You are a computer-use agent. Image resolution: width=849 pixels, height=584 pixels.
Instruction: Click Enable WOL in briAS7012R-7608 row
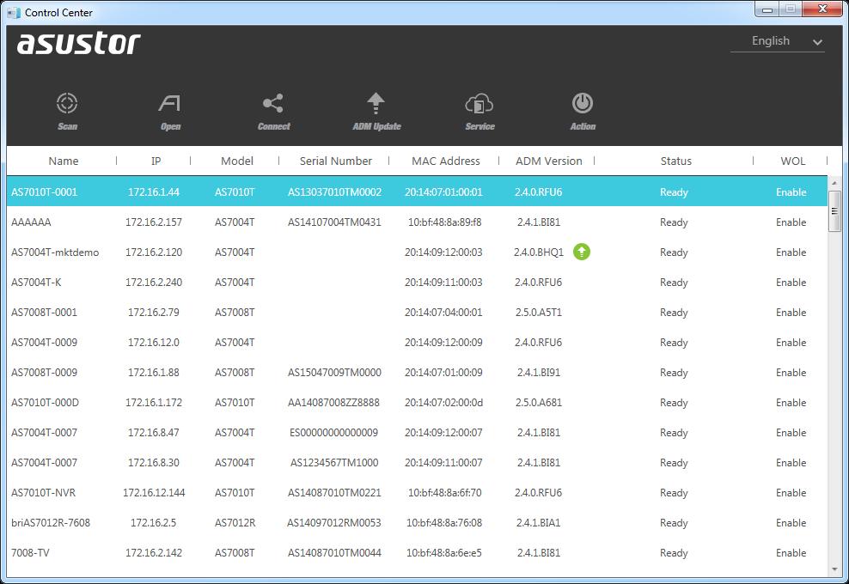[x=791, y=523]
